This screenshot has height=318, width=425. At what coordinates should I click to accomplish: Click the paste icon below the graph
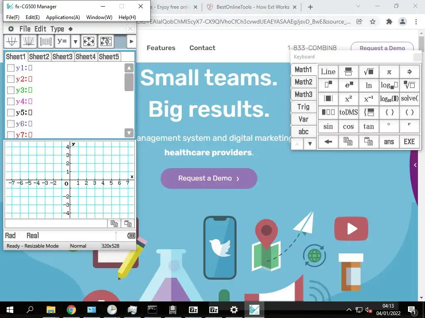pos(128,224)
